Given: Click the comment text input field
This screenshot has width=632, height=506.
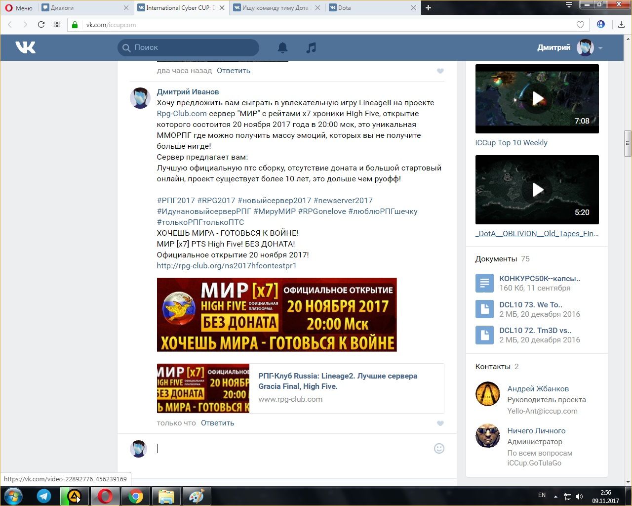Looking at the screenshot, I should point(291,449).
